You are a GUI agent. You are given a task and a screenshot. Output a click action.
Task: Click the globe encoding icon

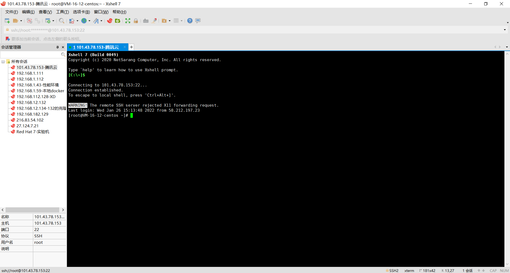tap(84, 21)
